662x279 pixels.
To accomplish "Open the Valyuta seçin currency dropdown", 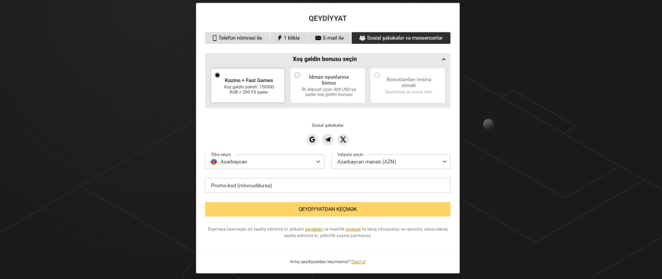I will pos(390,161).
